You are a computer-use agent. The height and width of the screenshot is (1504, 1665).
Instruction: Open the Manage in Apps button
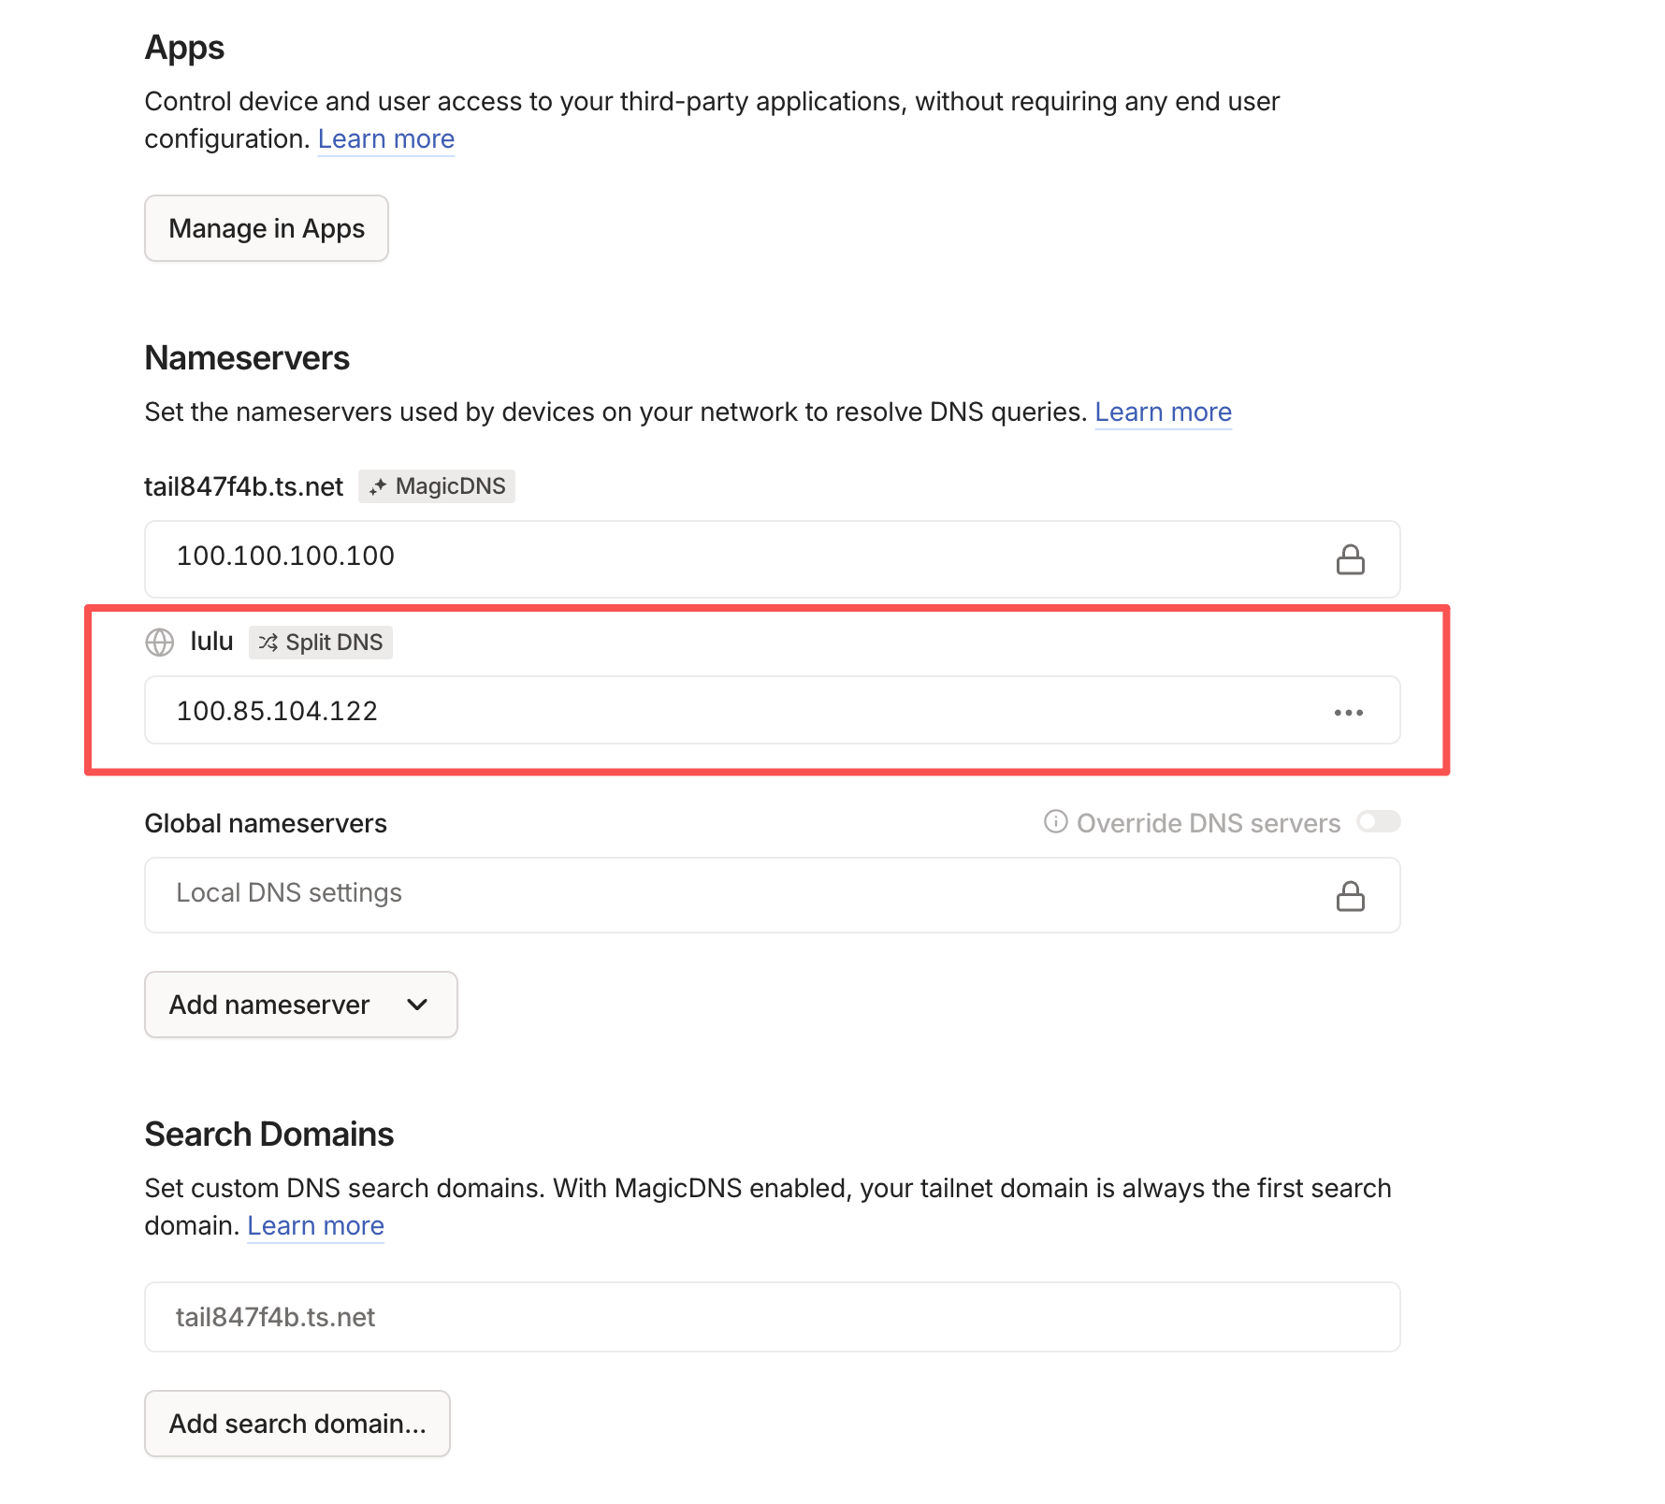coord(267,228)
